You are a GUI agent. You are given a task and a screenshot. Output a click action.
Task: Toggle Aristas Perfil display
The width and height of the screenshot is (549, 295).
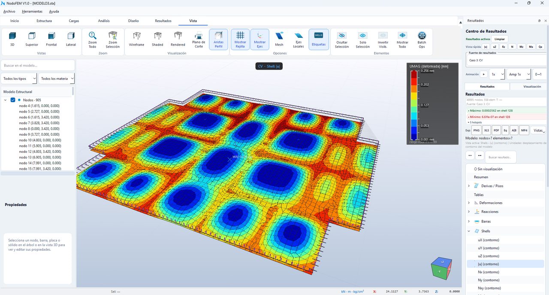coord(219,40)
